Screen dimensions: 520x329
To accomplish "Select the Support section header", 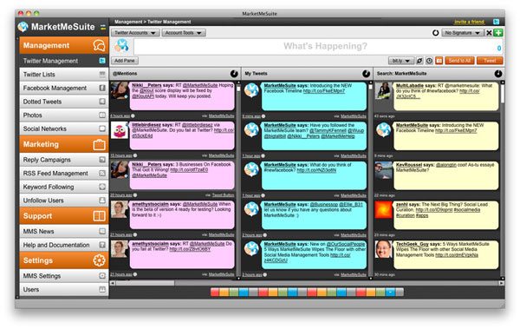I will coord(63,216).
